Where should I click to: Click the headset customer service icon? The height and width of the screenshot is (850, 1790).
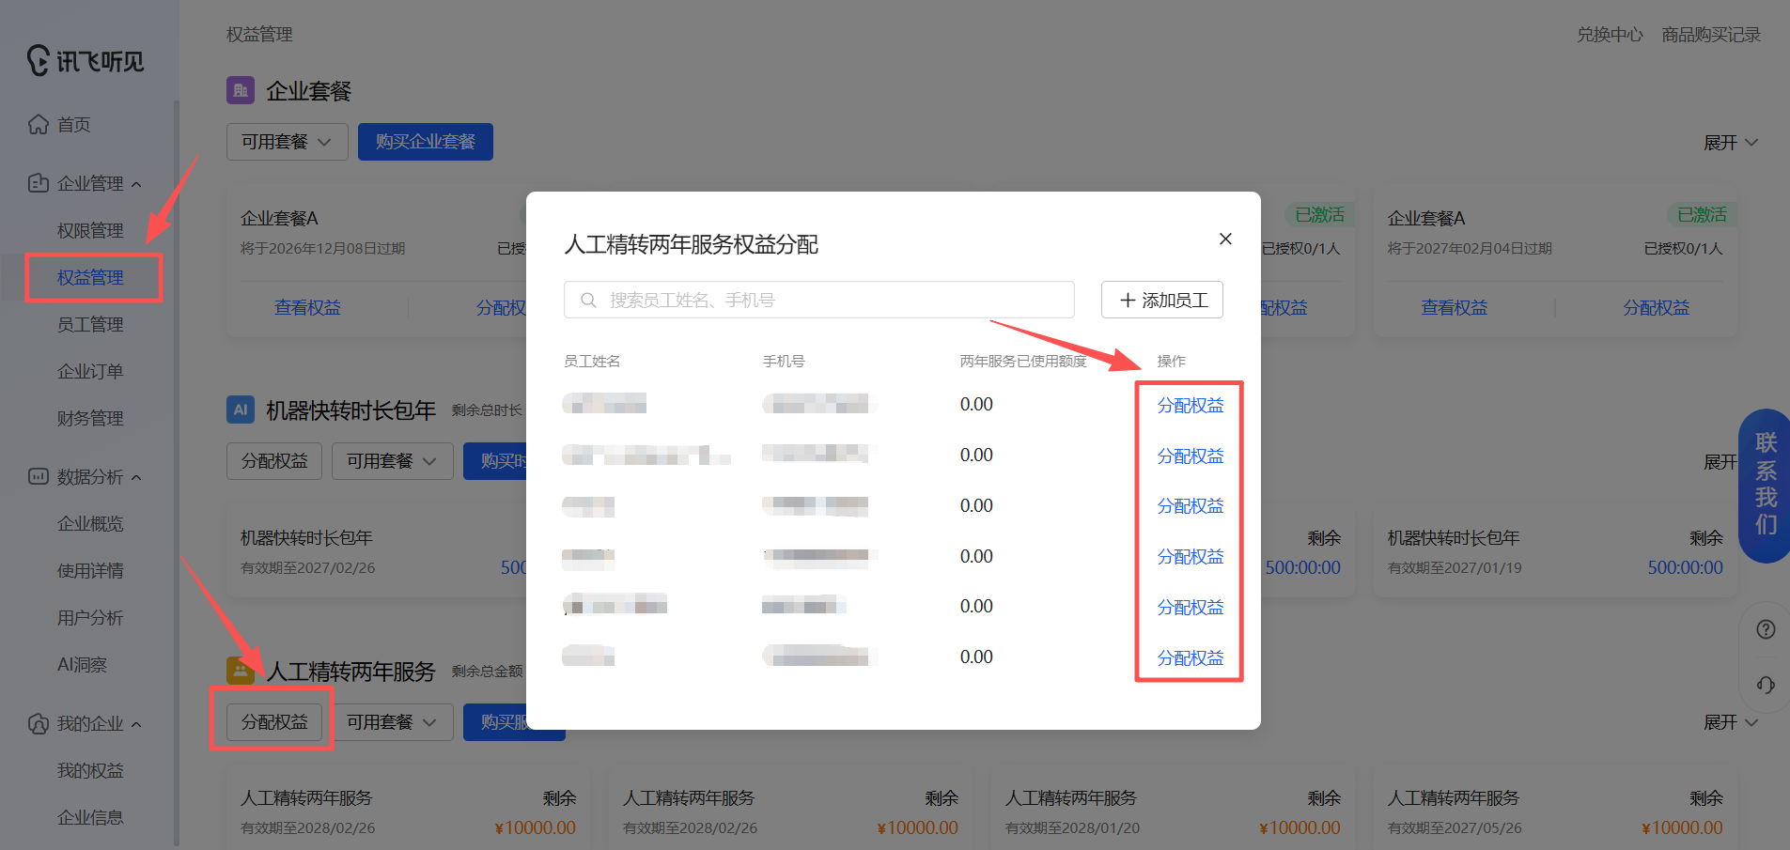pos(1766,686)
